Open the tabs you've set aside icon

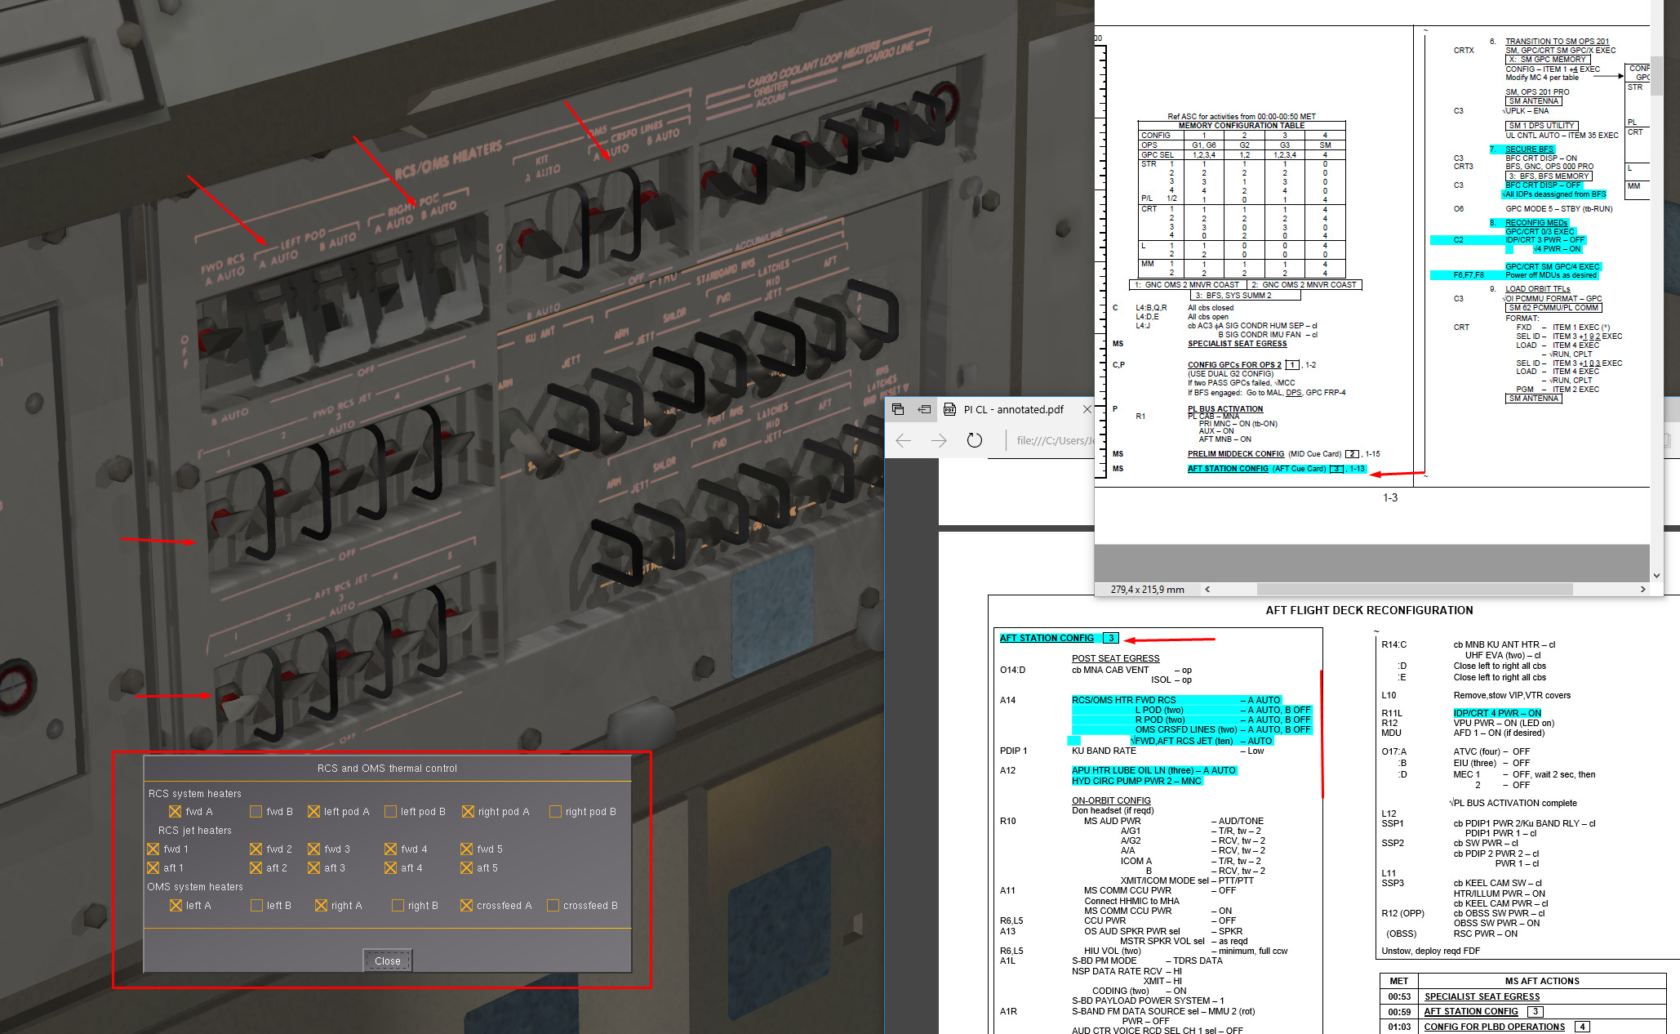(898, 409)
